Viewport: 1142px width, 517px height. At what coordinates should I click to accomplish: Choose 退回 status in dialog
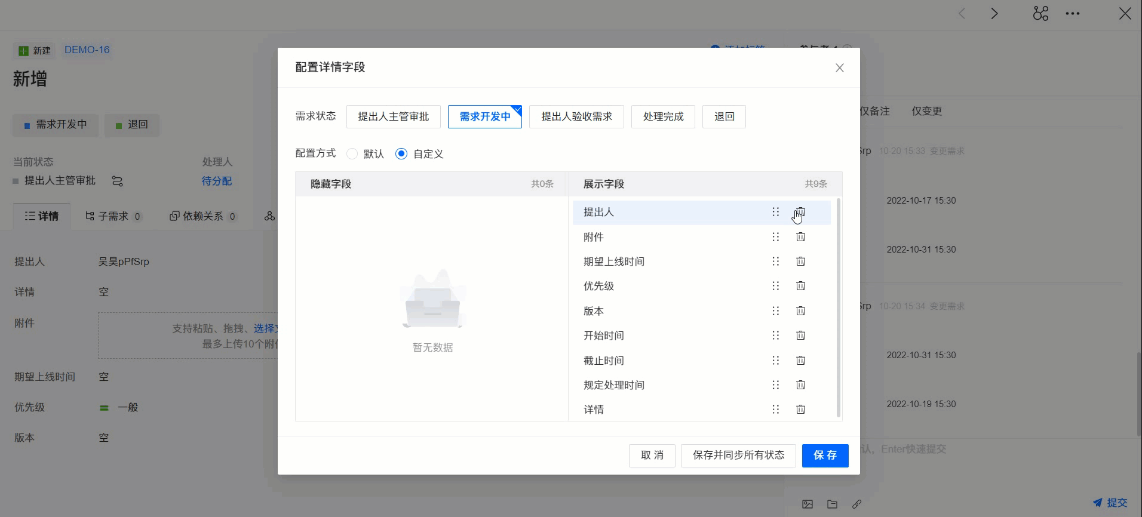pos(724,116)
